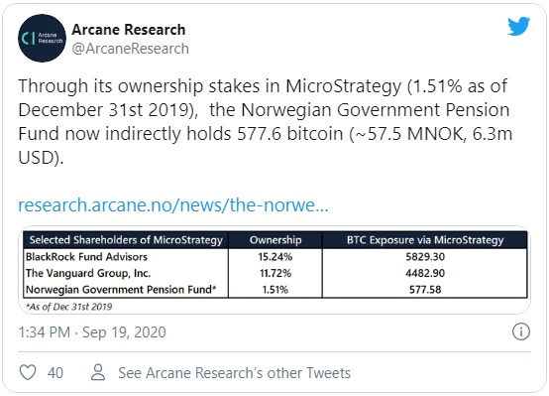Click the As of Dec 31st 2019 footnote
The image size is (549, 396).
69,307
